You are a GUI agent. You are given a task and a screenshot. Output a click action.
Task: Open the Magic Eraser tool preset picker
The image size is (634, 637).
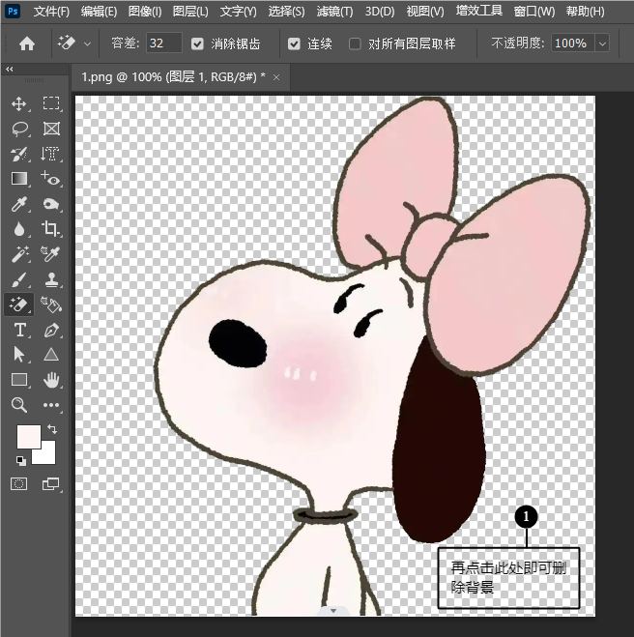[x=87, y=43]
